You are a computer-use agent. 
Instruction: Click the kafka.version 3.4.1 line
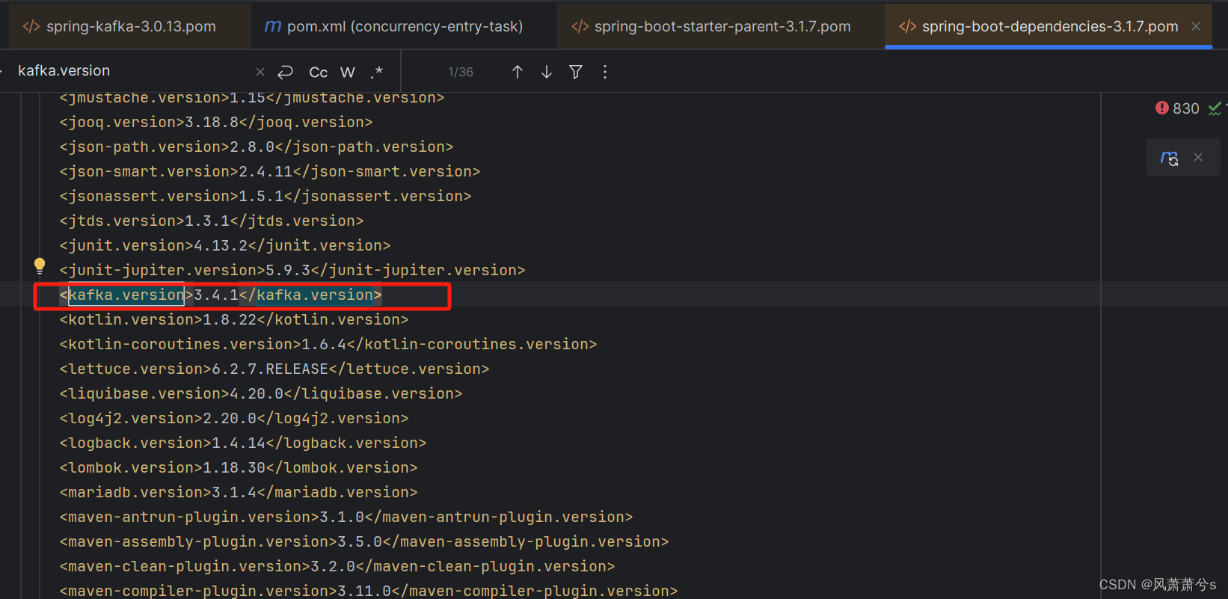[x=221, y=295]
